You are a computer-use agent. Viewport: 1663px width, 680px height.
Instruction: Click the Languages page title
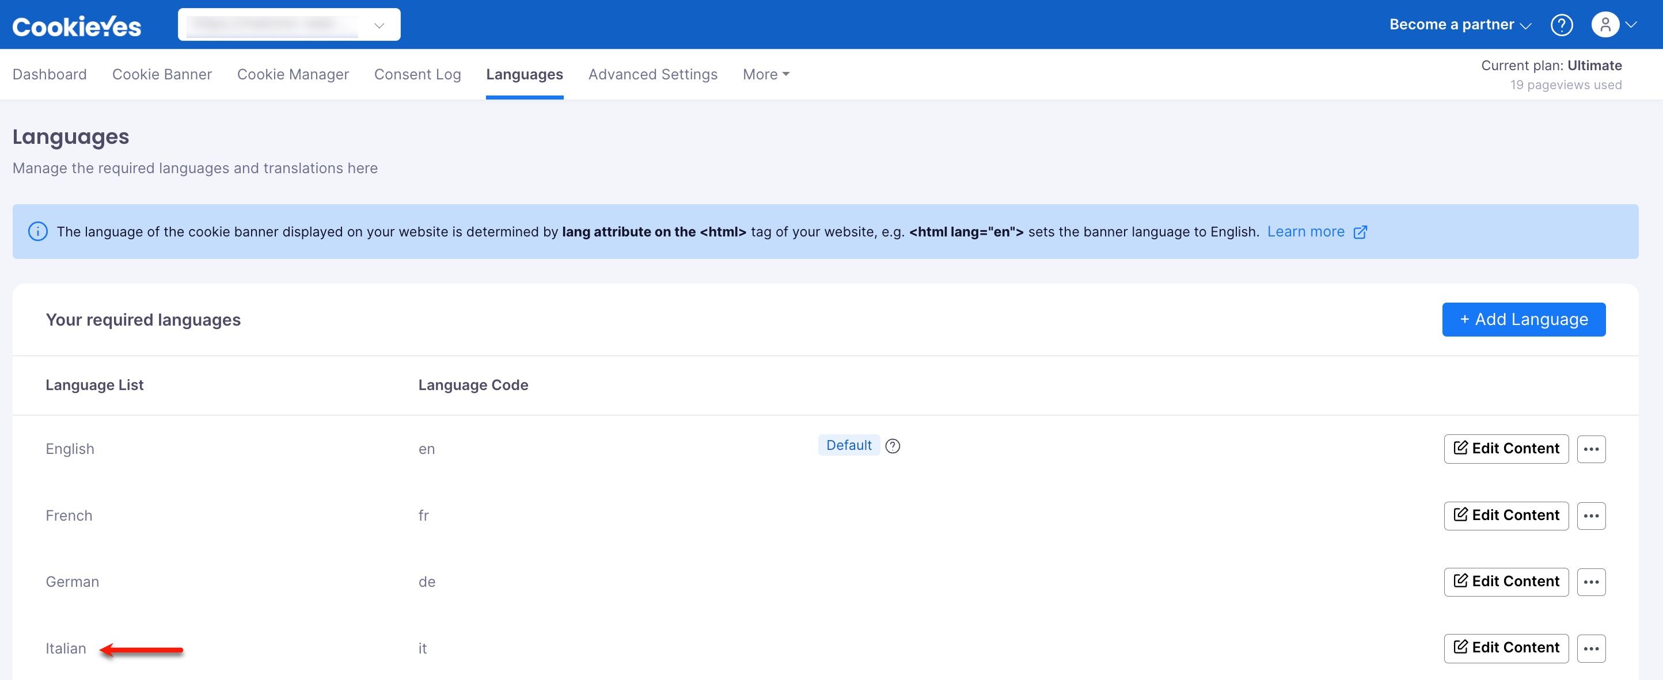[71, 137]
